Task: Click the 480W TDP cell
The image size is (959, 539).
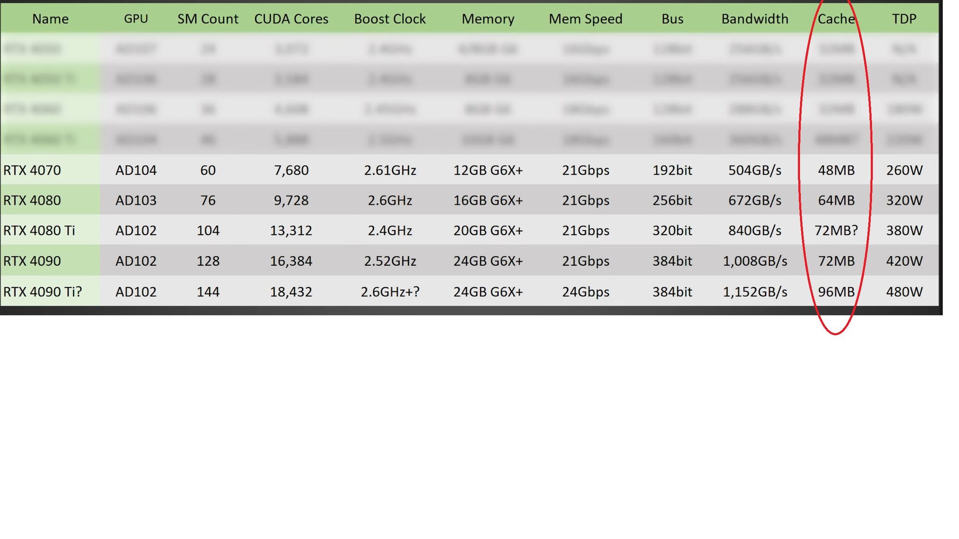Action: click(904, 292)
